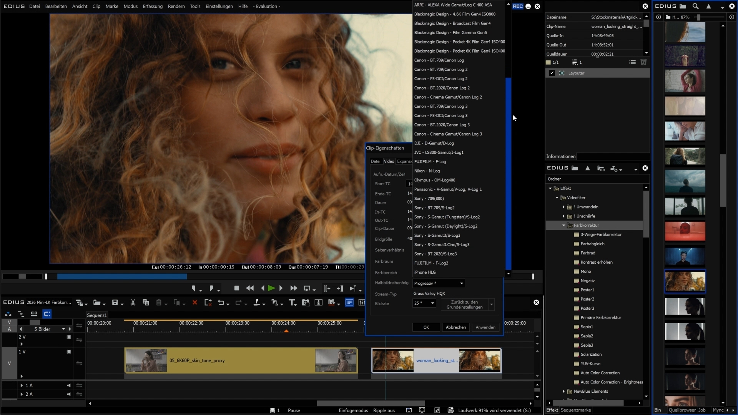The height and width of the screenshot is (415, 738).
Task: Expand the NewBlue Elements folder
Action: 564,392
